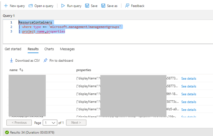Image resolution: width=213 pixels, height=136 pixels.
Task: Sort results by name column arrows
Action: [x=21, y=70]
